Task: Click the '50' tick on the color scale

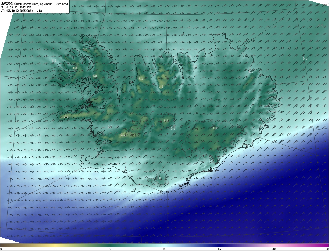Action: click(327, 249)
